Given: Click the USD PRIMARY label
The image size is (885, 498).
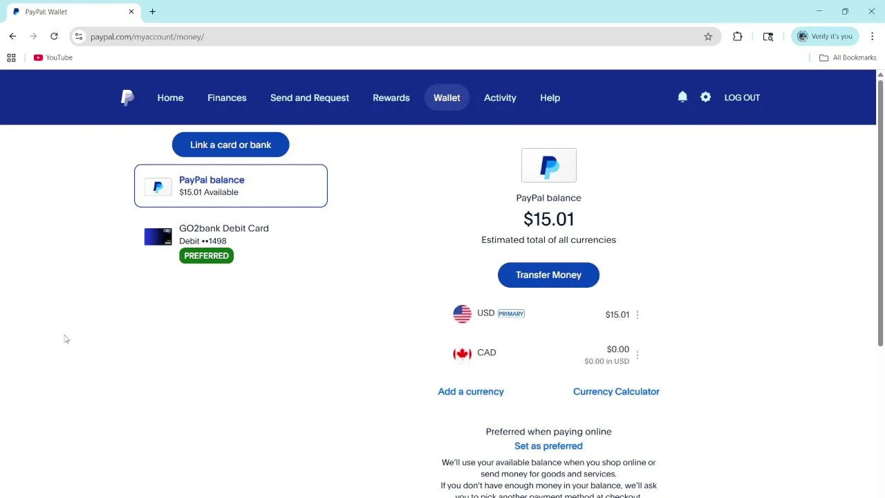Looking at the screenshot, I should point(511,313).
